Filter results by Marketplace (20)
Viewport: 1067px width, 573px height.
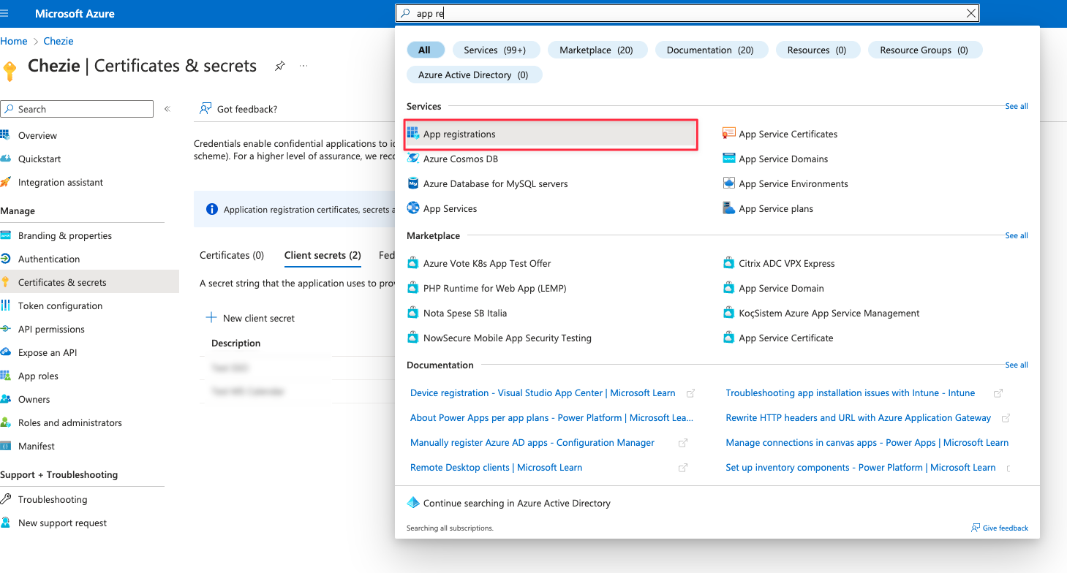tap(596, 50)
